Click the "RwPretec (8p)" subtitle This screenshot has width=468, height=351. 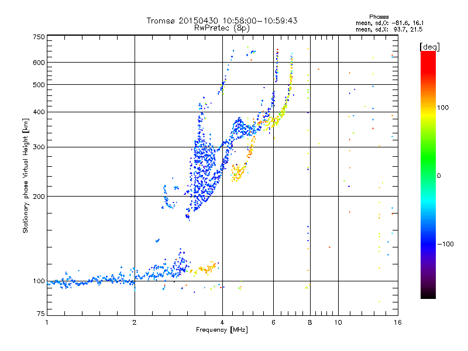pyautogui.click(x=222, y=28)
